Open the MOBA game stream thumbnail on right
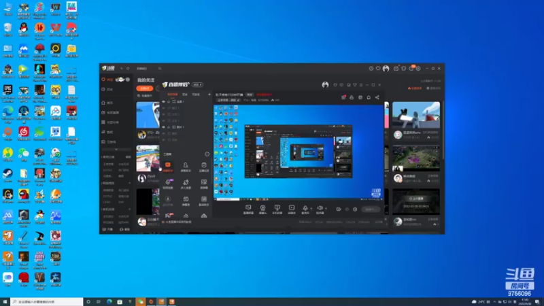Image resolution: width=544 pixels, height=306 pixels. [x=416, y=158]
